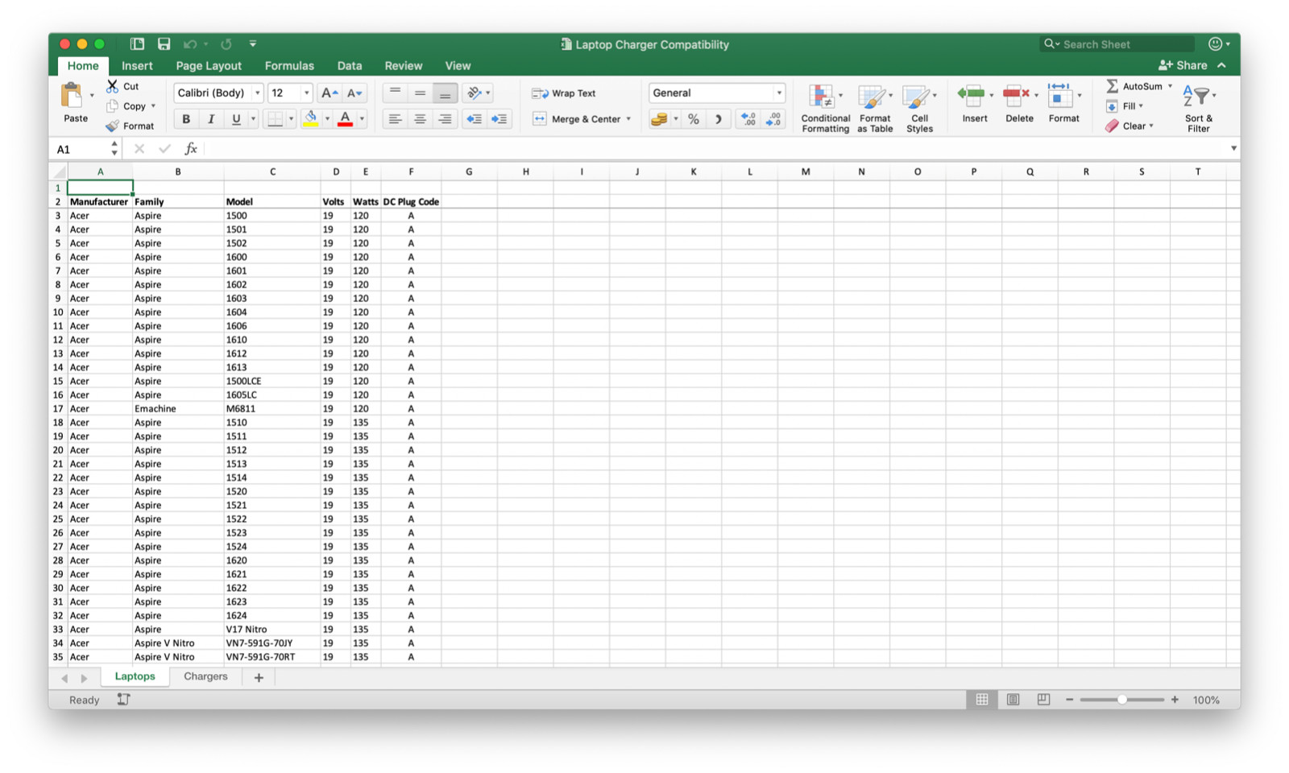The height and width of the screenshot is (773, 1289).
Task: Click the save icon in title bar
Action: coord(164,44)
